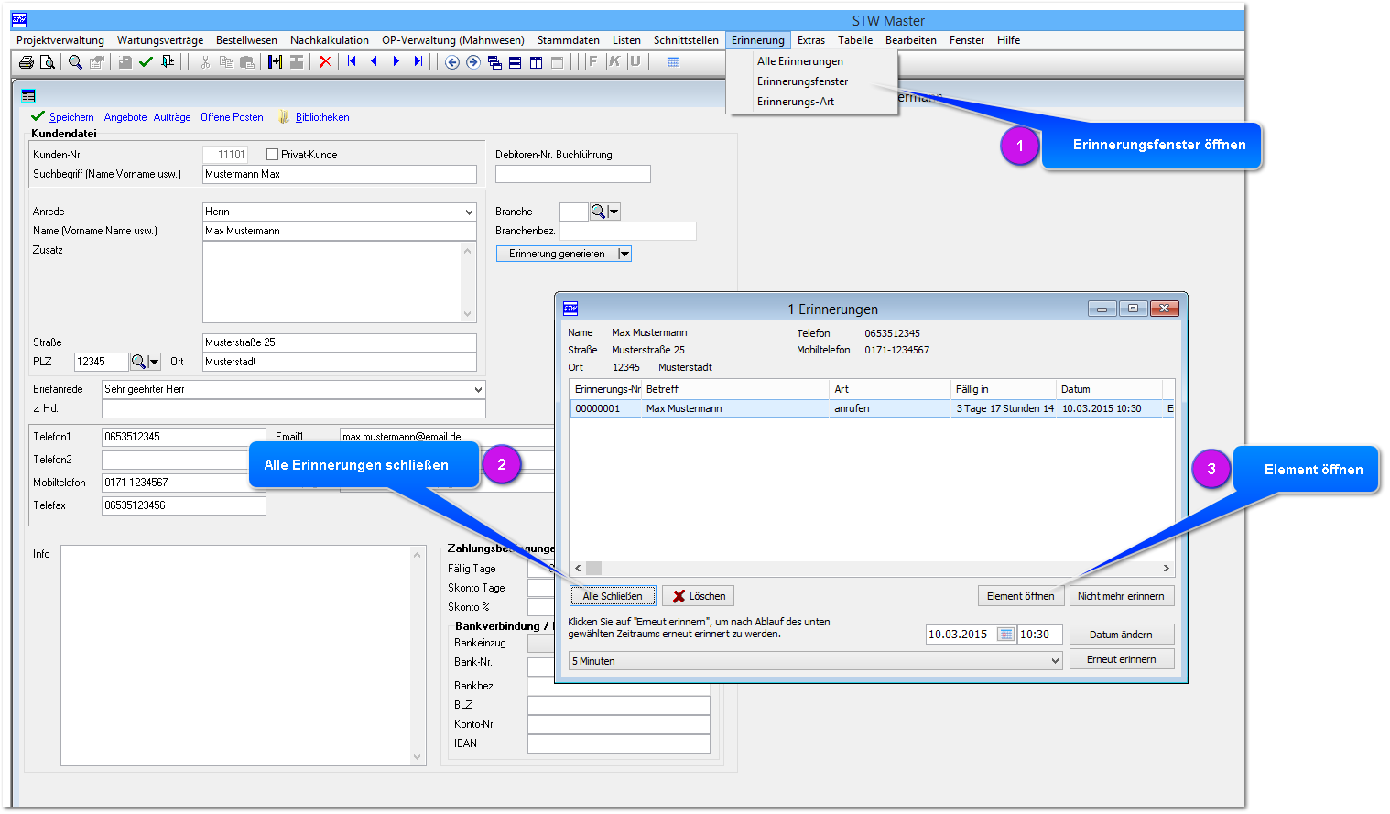Screen dimensions: 1390x814
Task: Click the Datum ändern button
Action: [x=1121, y=635]
